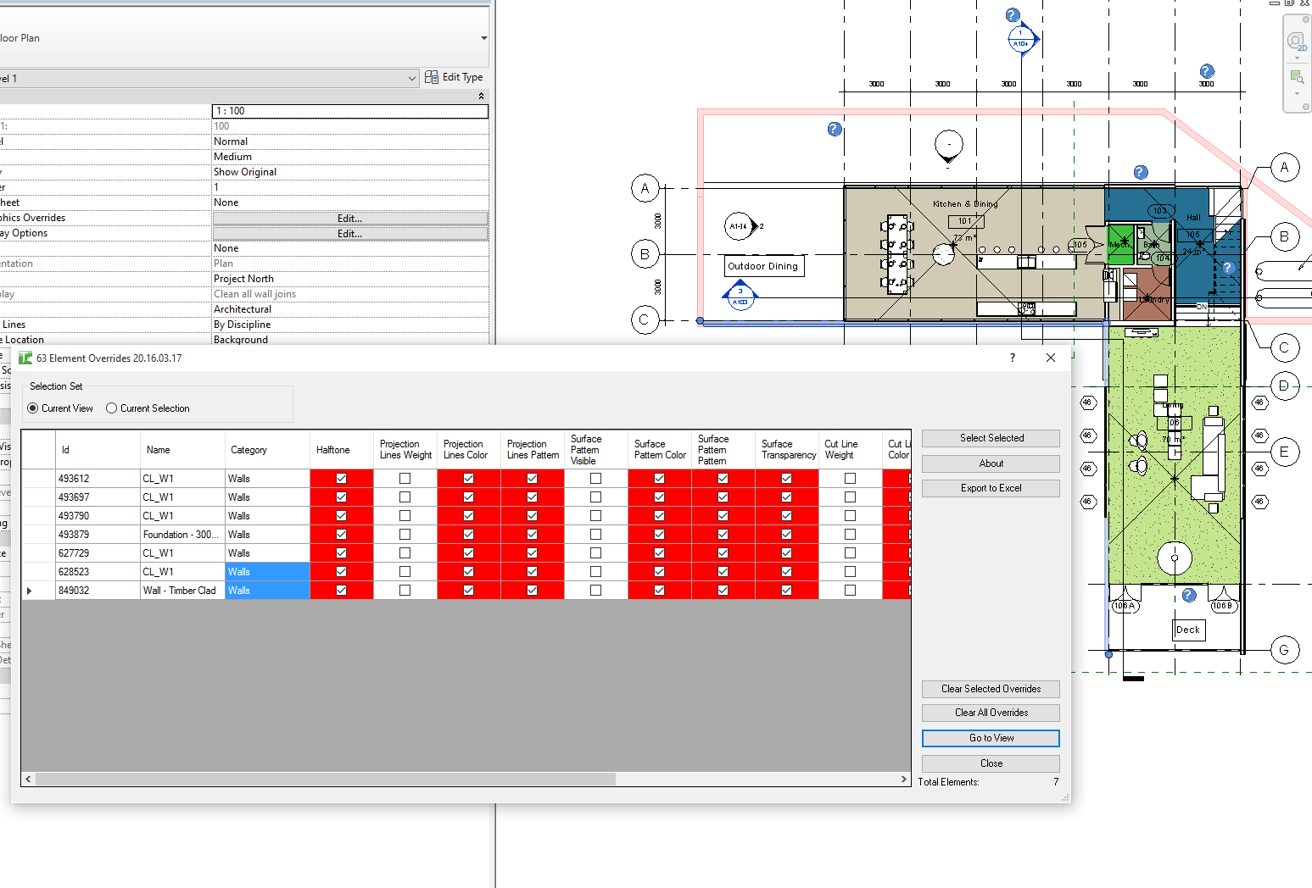Click the Name column header
The image size is (1312, 888).
point(181,450)
